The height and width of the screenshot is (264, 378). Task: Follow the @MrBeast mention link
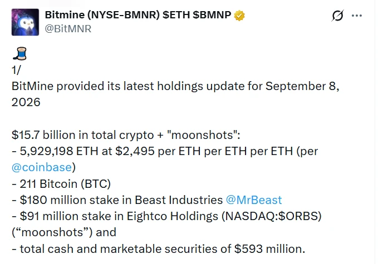pyautogui.click(x=254, y=200)
